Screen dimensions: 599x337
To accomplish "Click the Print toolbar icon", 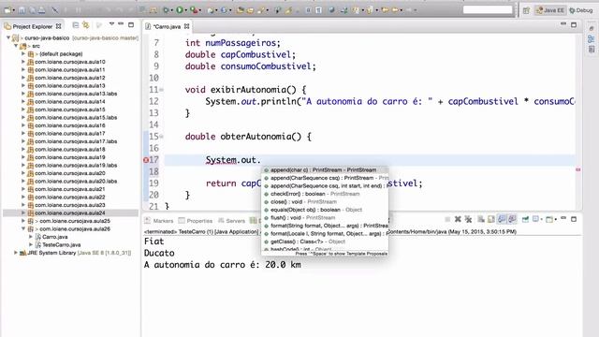I will (41, 10).
